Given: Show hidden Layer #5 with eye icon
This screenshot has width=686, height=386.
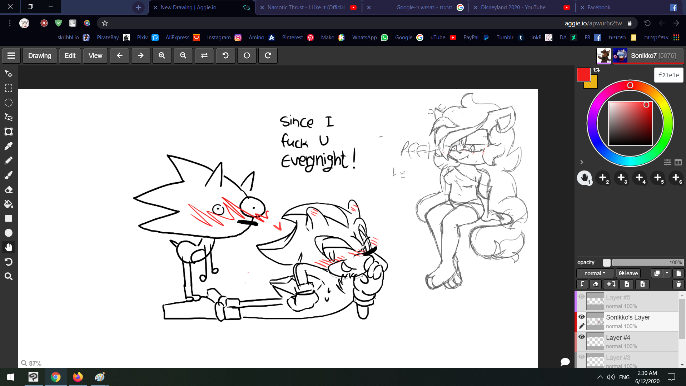Looking at the screenshot, I should click(x=582, y=297).
